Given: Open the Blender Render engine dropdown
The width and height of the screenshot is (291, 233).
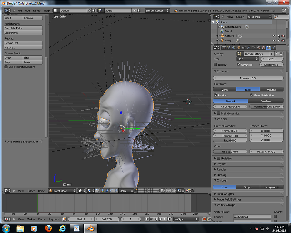Looking at the screenshot, I should tap(157, 10).
